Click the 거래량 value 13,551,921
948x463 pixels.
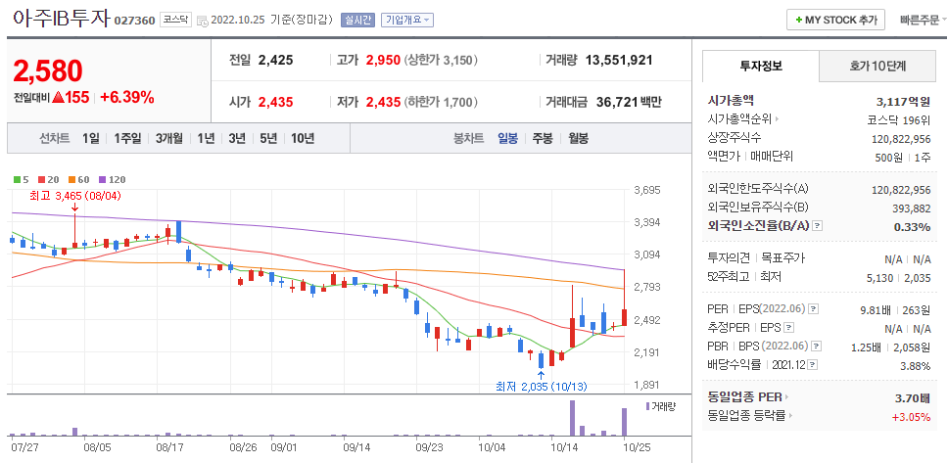click(x=619, y=61)
